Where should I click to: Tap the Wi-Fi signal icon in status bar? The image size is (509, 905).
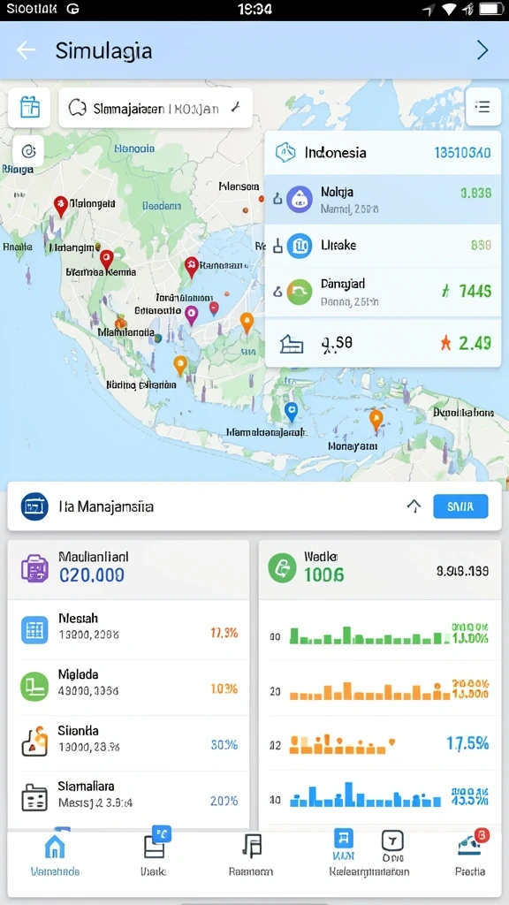tap(448, 9)
